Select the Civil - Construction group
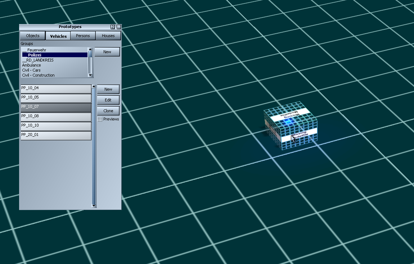 point(38,75)
